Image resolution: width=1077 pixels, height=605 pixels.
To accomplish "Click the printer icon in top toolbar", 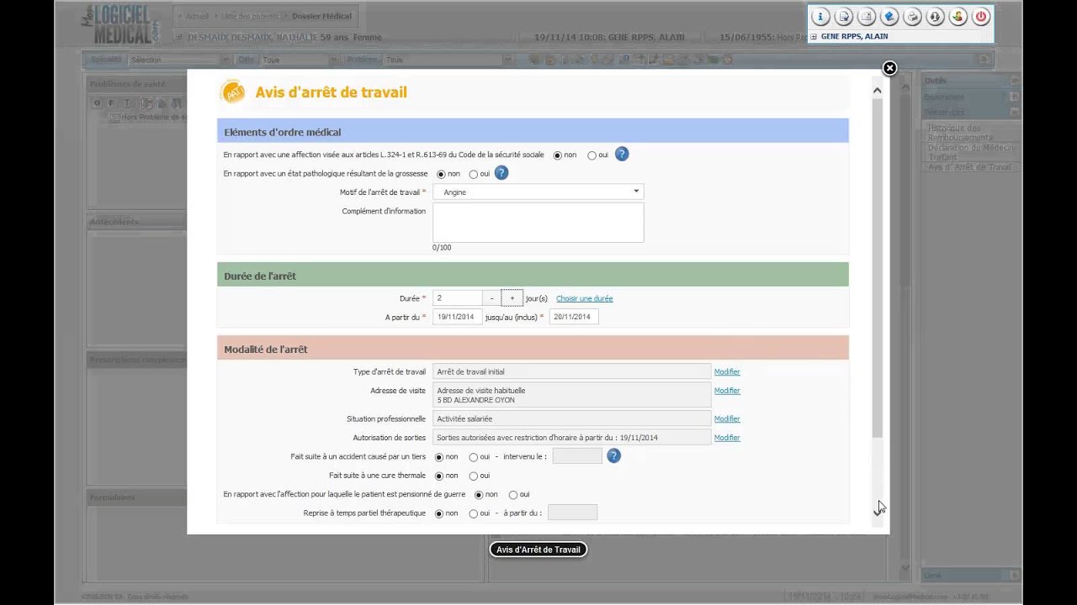I will tap(912, 17).
